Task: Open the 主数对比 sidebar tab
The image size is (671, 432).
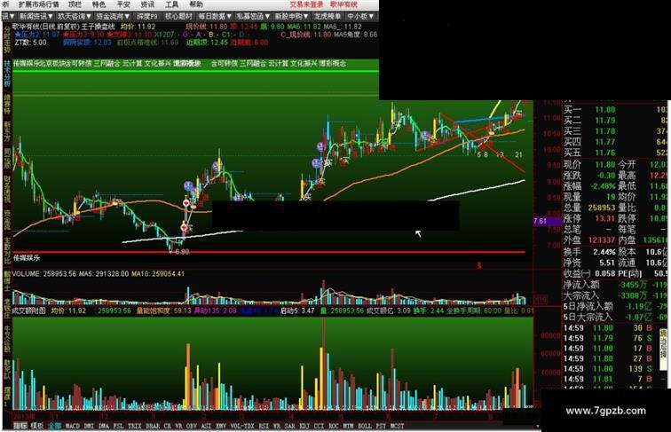Action: click(x=7, y=250)
